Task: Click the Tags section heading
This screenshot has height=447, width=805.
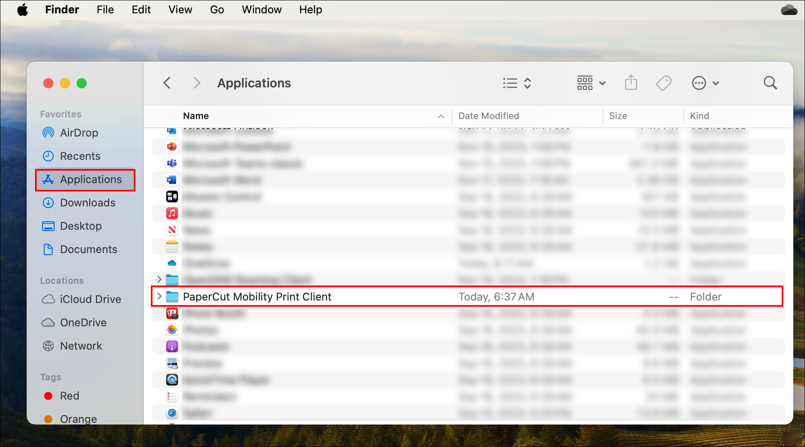Action: (50, 377)
